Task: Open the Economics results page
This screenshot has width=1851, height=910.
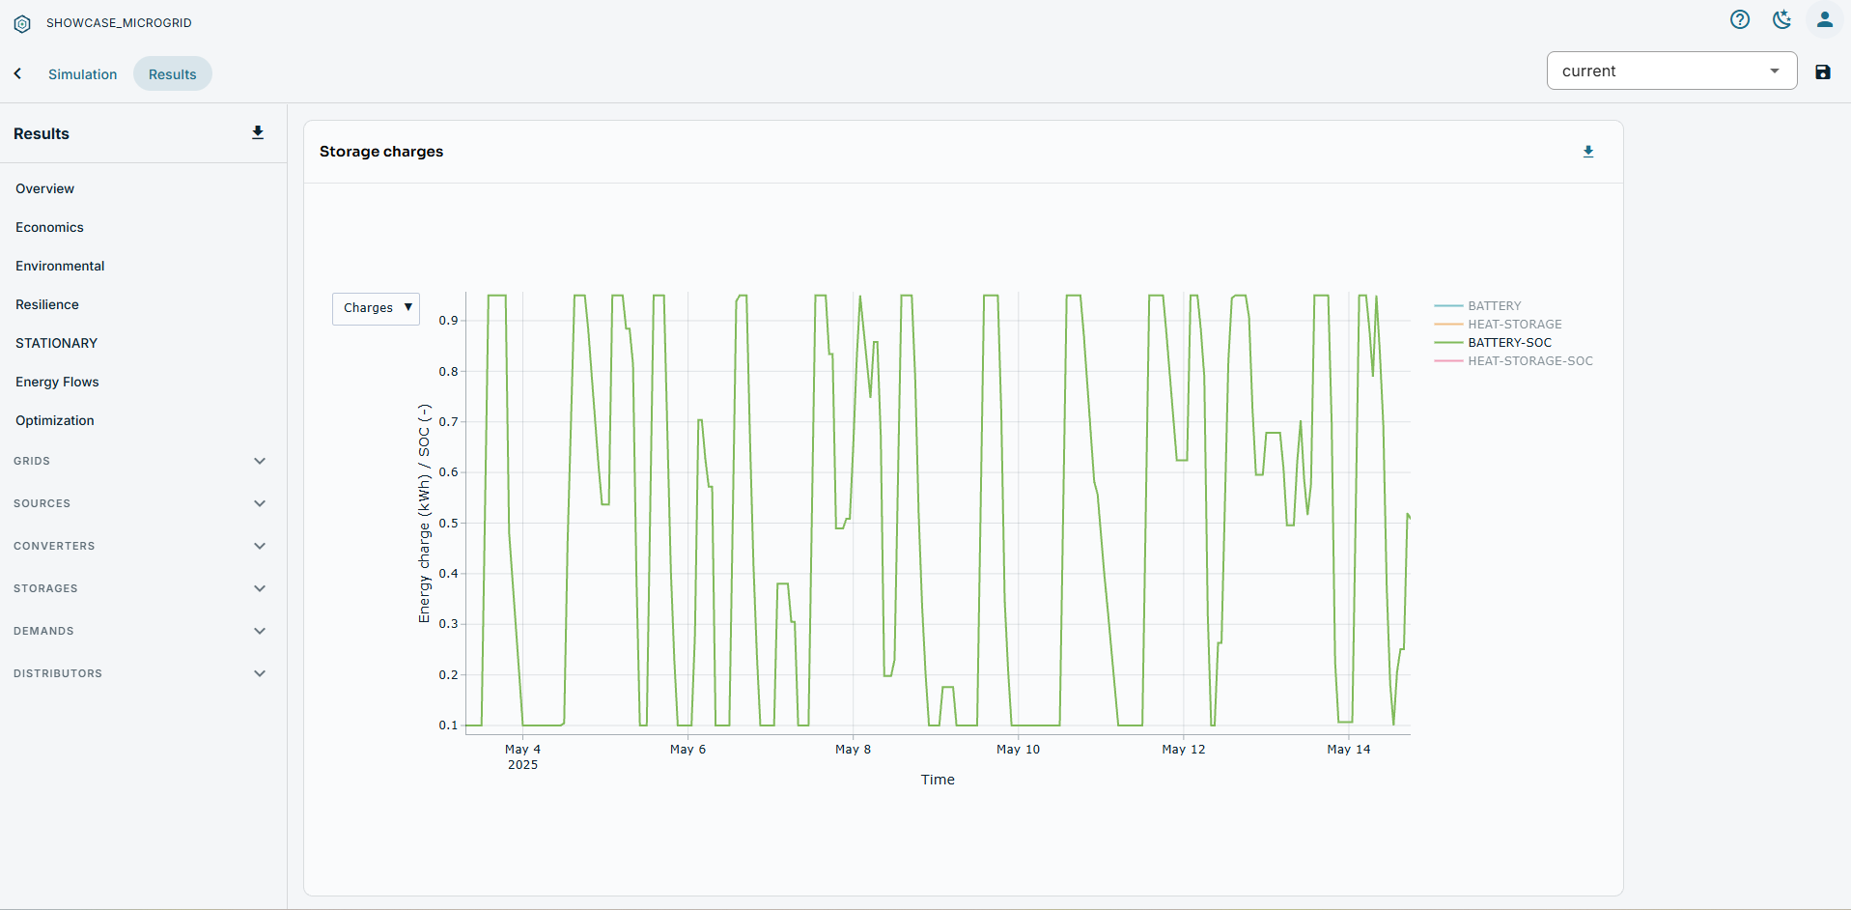Action: (x=49, y=227)
